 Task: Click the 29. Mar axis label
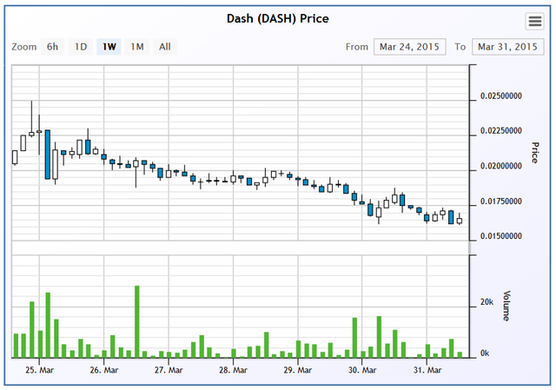(x=297, y=370)
